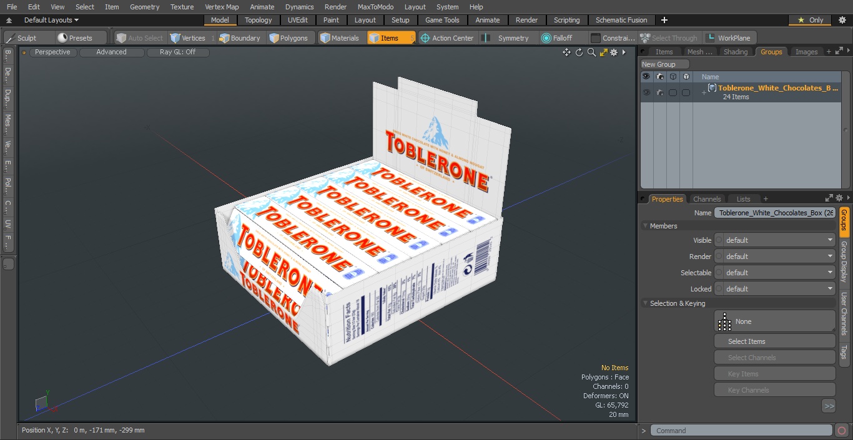The image size is (853, 440).
Task: Open Action Center options
Action: pyautogui.click(x=447, y=38)
